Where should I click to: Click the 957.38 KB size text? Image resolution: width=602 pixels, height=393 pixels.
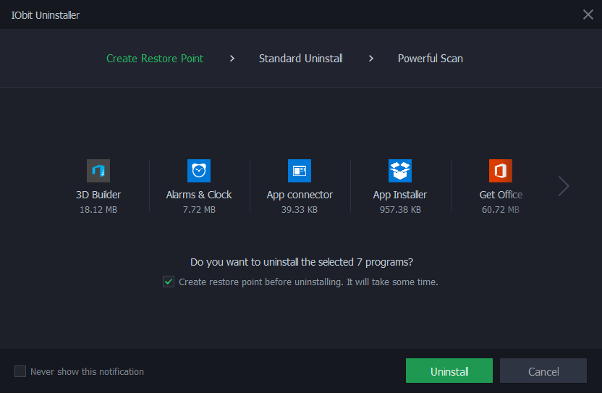[400, 210]
